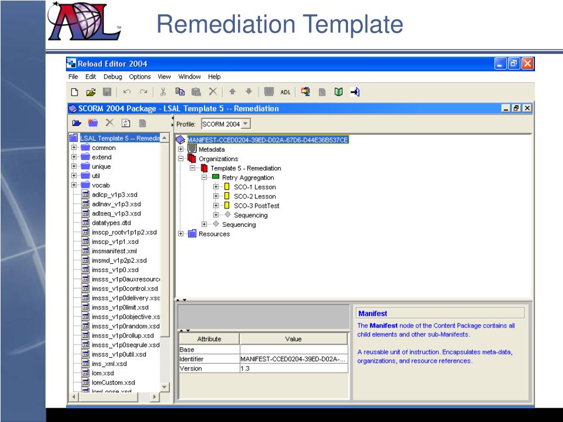Select the Resources tree item
Screen dimensions: 563x422
click(x=214, y=234)
